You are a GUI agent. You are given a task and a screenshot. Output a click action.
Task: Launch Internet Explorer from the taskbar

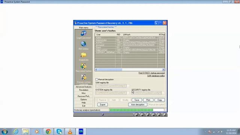[x=16, y=132]
